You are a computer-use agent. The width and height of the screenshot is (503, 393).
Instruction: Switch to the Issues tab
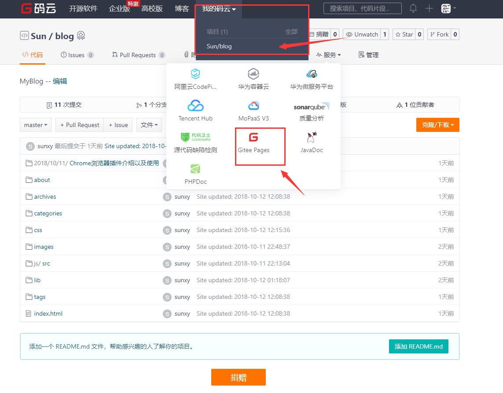click(77, 55)
